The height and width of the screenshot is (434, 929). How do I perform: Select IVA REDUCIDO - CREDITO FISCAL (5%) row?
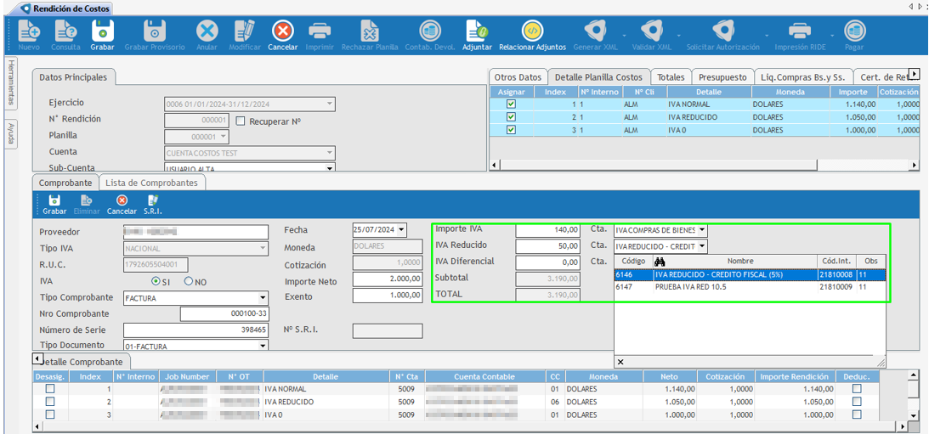750,274
